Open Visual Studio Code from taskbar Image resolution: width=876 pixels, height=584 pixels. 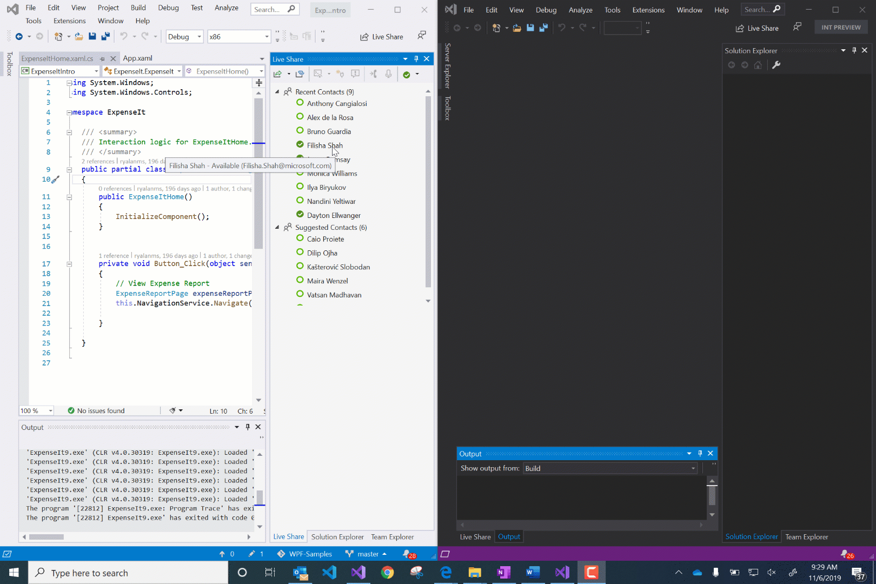coord(329,572)
